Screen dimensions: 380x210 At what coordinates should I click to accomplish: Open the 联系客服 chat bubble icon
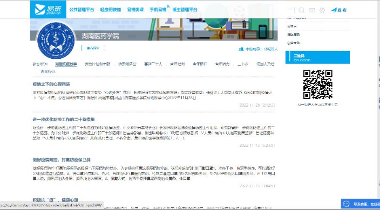click(346, 204)
